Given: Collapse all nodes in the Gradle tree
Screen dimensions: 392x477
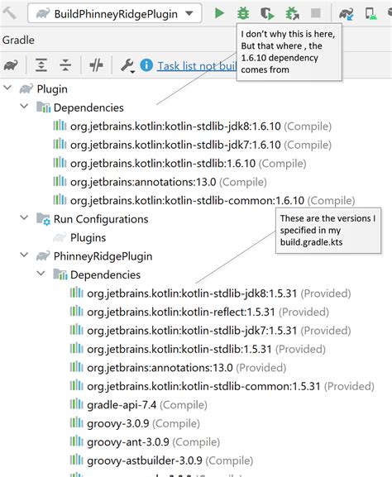Looking at the screenshot, I should pos(65,65).
